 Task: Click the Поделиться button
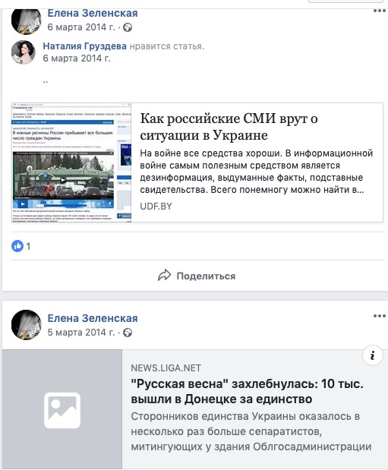(197, 276)
